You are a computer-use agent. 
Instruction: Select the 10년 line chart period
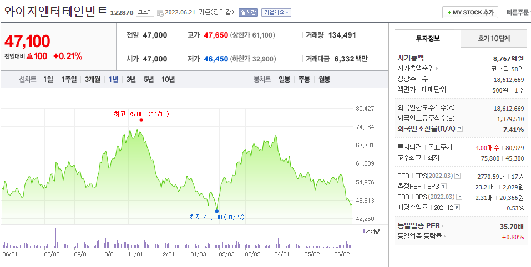click(168, 80)
